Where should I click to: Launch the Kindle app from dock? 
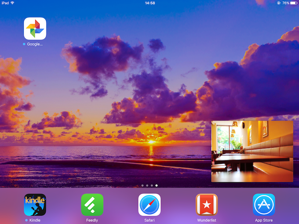35,205
